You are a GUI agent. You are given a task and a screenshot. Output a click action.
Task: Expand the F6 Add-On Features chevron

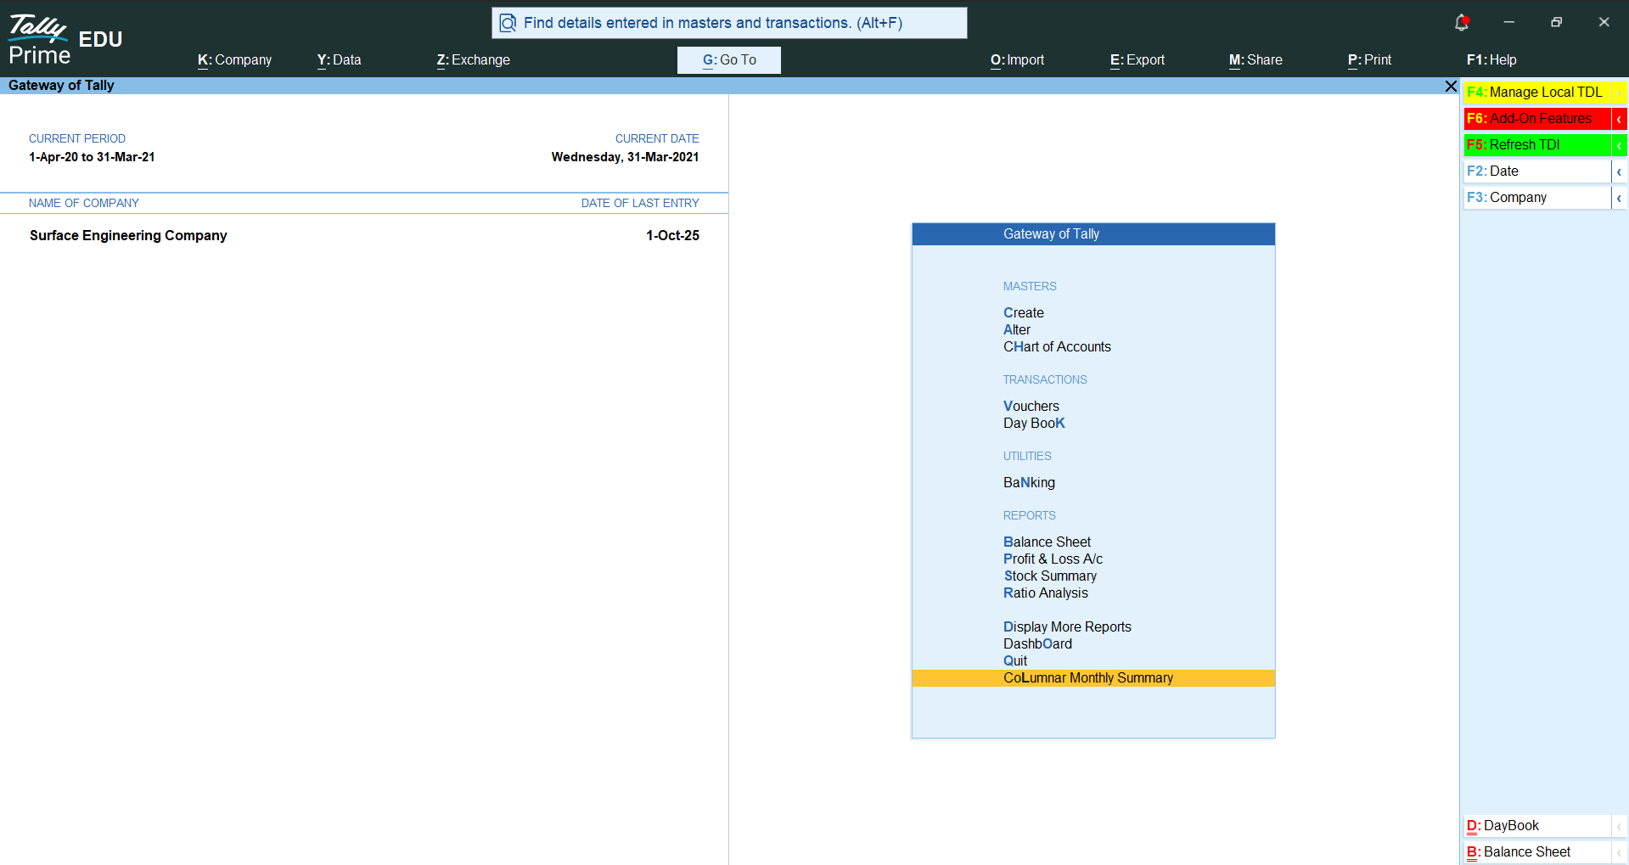[x=1619, y=119]
